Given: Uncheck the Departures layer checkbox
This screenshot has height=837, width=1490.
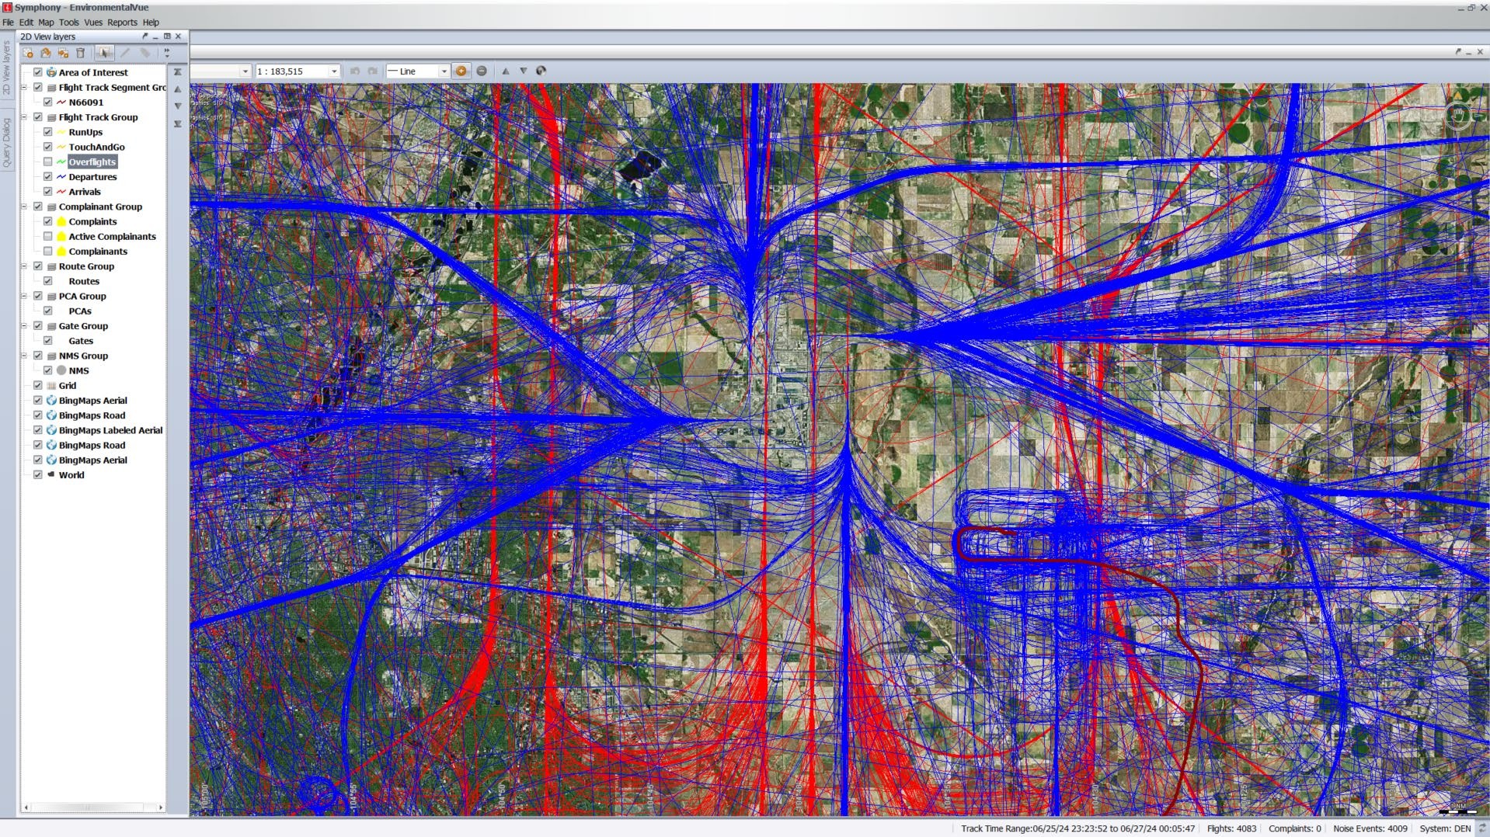Looking at the screenshot, I should [48, 177].
